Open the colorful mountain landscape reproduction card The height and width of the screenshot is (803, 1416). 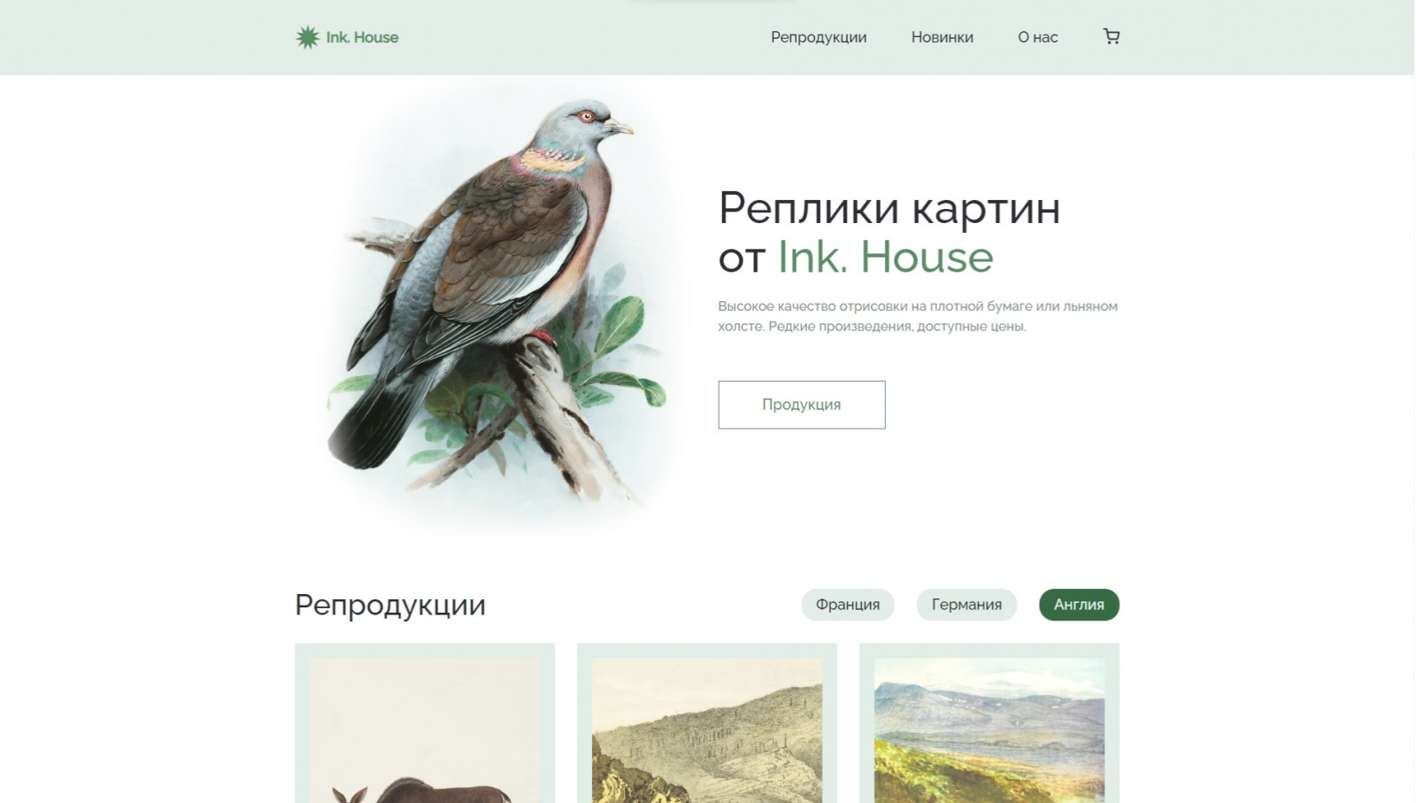(x=989, y=723)
